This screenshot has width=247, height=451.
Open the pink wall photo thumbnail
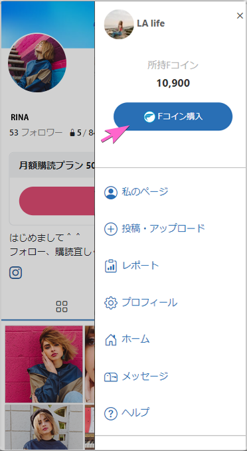click(x=44, y=364)
